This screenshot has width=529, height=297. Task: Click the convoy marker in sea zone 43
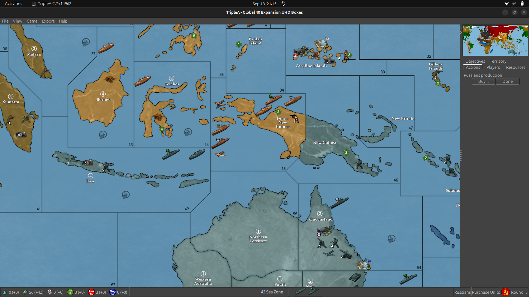(103, 134)
